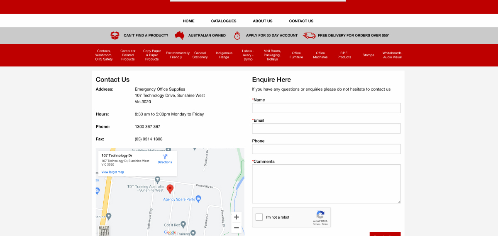The width and height of the screenshot is (498, 236).
Task: Click the 'Enquire Here' heading
Action: click(271, 79)
